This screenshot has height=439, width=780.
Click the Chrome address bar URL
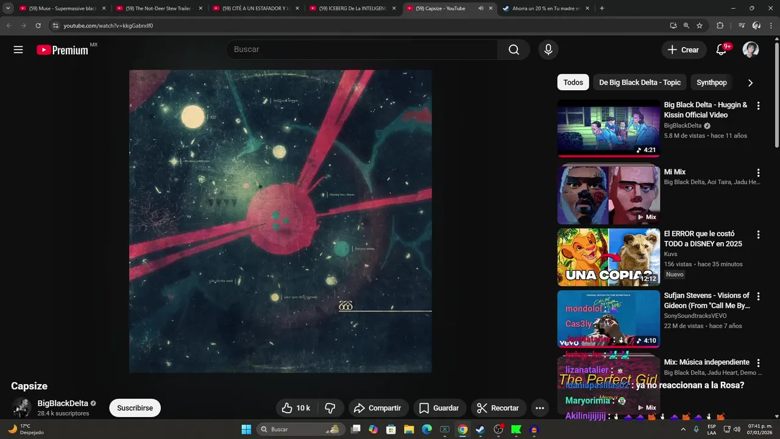tap(108, 26)
